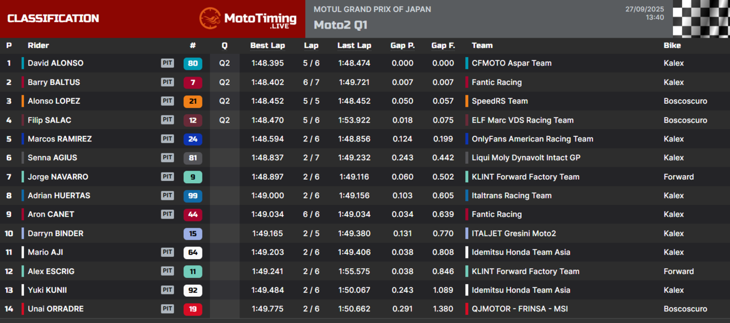Click team ELF Marc VDS Racing Team
Viewport: 730px width, 323px height.
click(522, 120)
